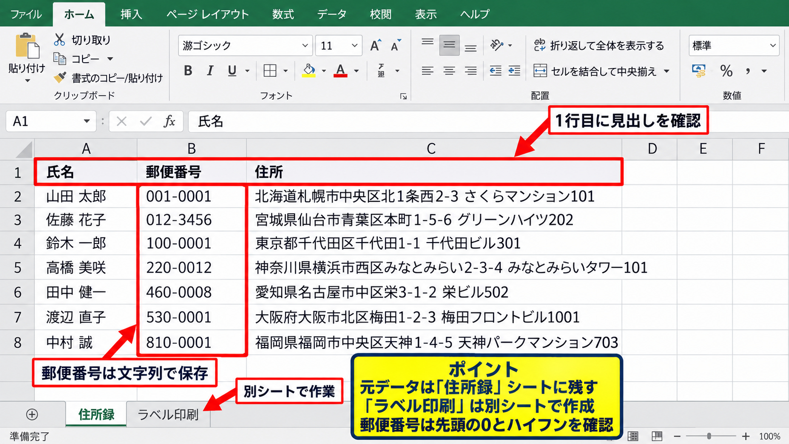Toggle top vertical alignment

[428, 42]
